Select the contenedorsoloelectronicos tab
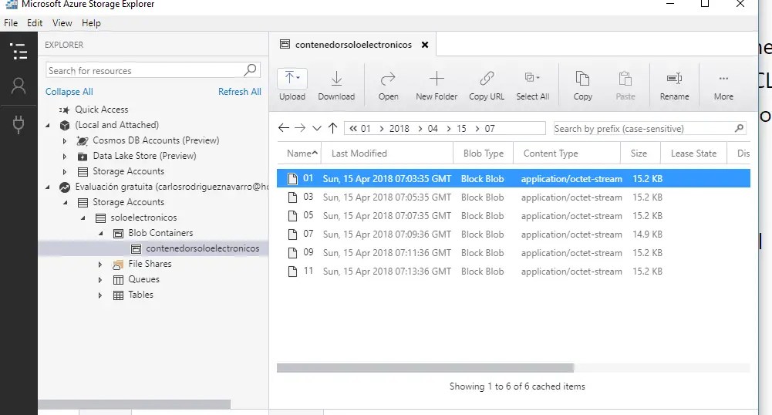Image resolution: width=772 pixels, height=415 pixels. click(352, 45)
